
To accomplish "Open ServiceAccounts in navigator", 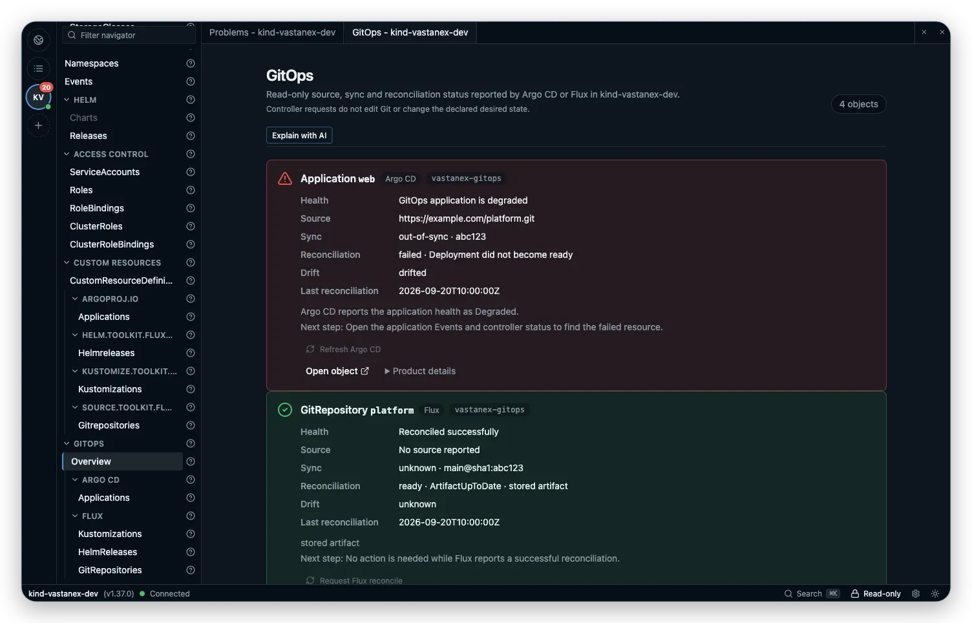I will (105, 172).
